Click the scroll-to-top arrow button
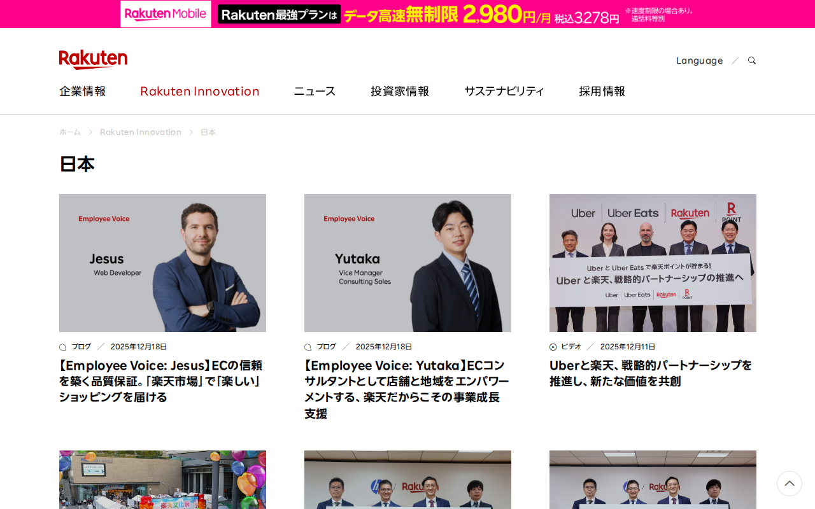Image resolution: width=815 pixels, height=509 pixels. (x=790, y=484)
